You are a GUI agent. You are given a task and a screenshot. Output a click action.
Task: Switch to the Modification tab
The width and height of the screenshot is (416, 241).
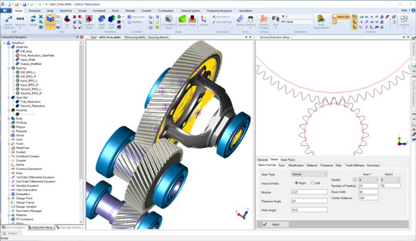pos(296,165)
